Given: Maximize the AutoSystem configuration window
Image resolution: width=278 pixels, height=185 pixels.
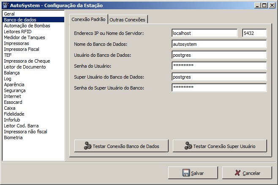Looking at the screenshot, I should tap(264, 5).
